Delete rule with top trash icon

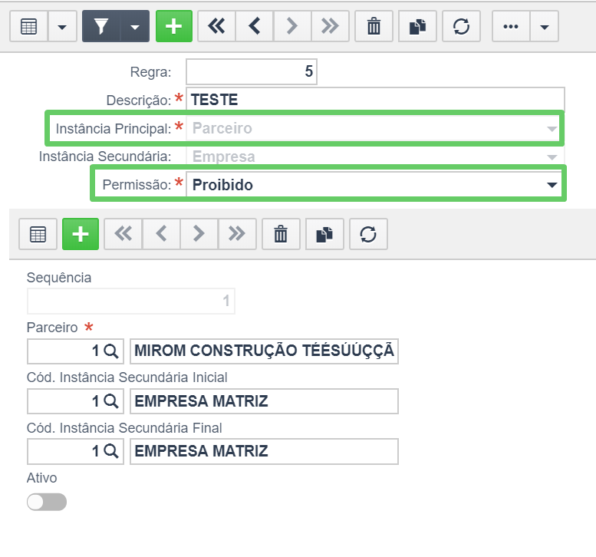(x=374, y=26)
